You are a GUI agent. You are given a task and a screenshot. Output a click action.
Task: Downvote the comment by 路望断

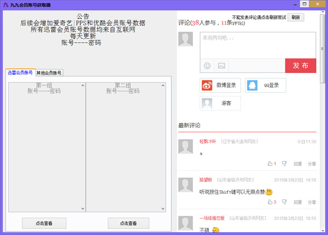click(285, 202)
